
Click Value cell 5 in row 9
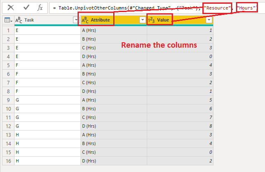click(x=180, y=100)
